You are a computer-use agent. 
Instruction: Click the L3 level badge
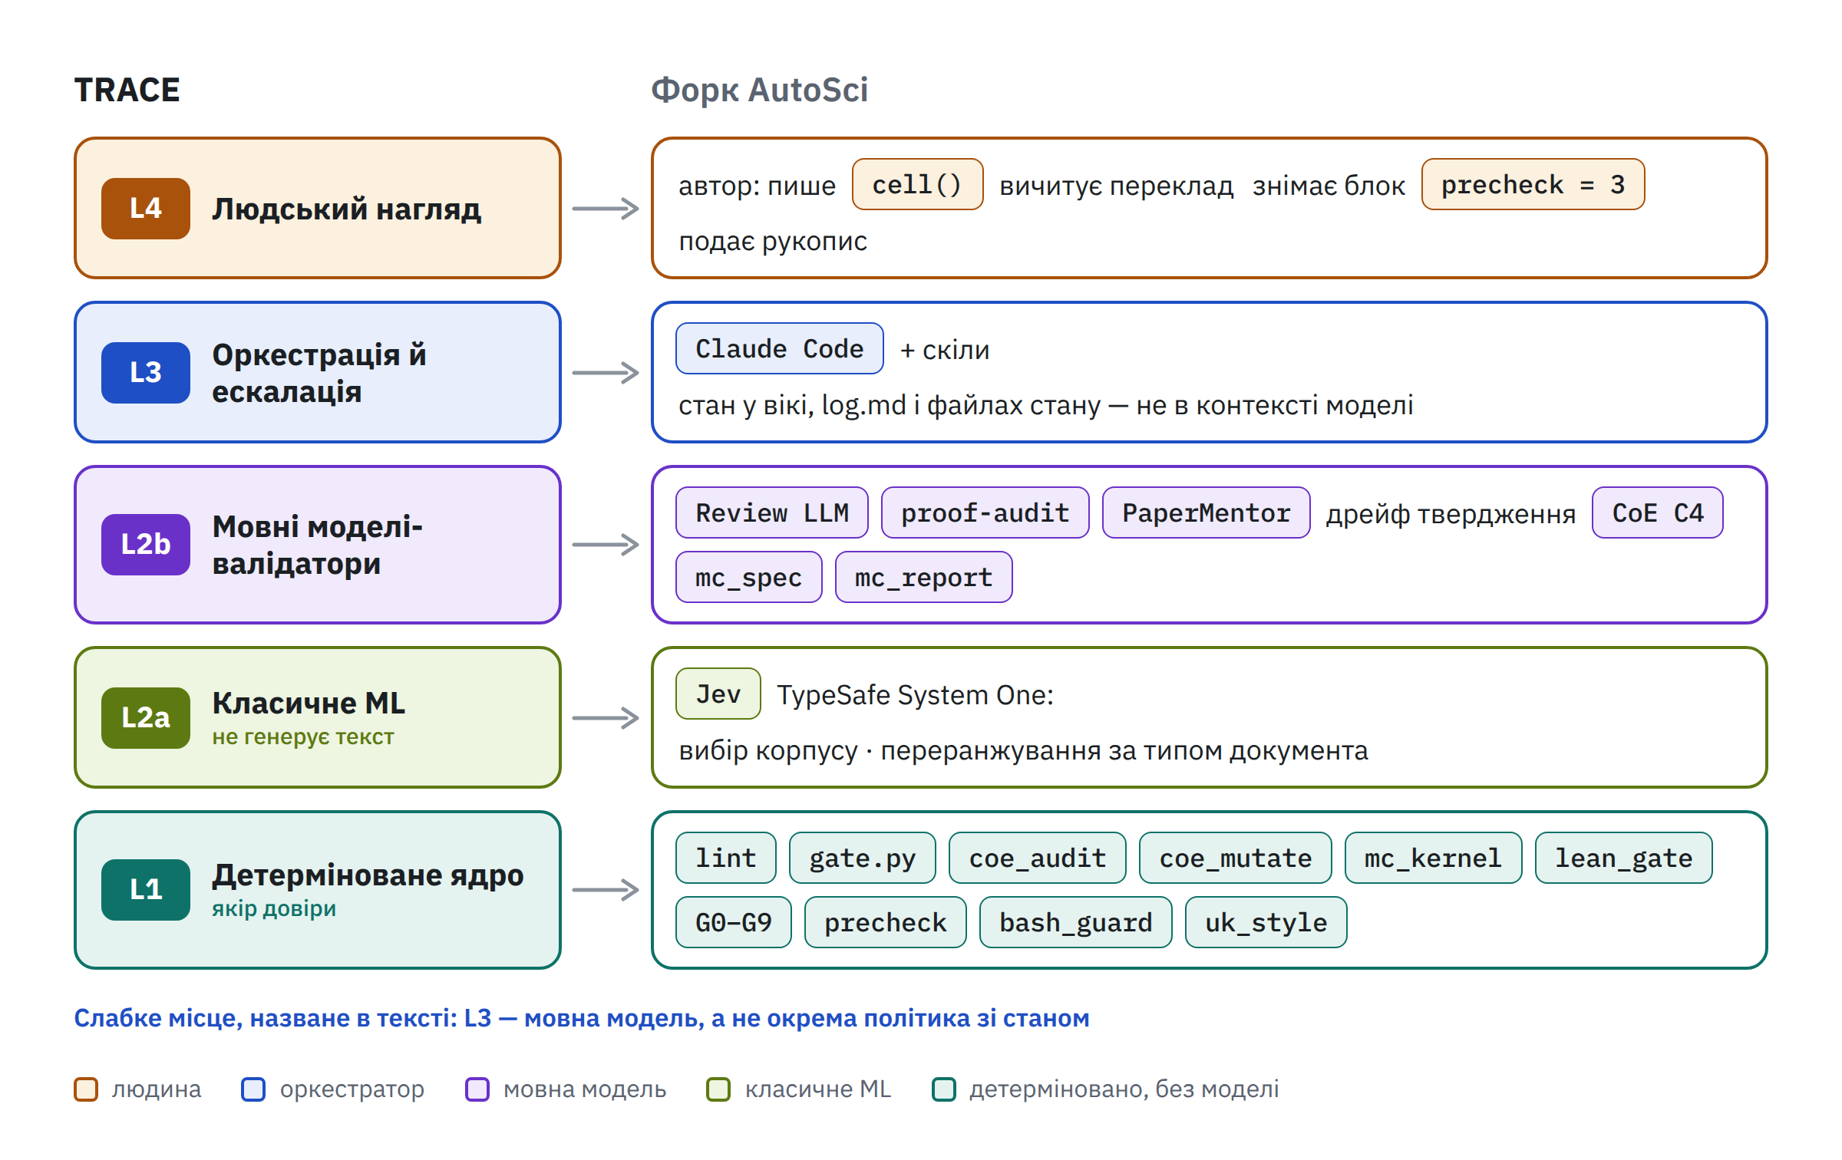pyautogui.click(x=146, y=373)
